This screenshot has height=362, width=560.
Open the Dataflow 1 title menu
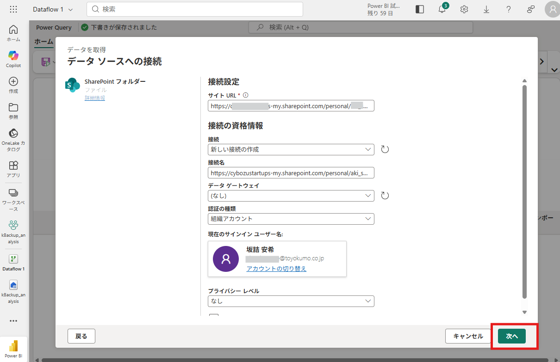point(53,9)
